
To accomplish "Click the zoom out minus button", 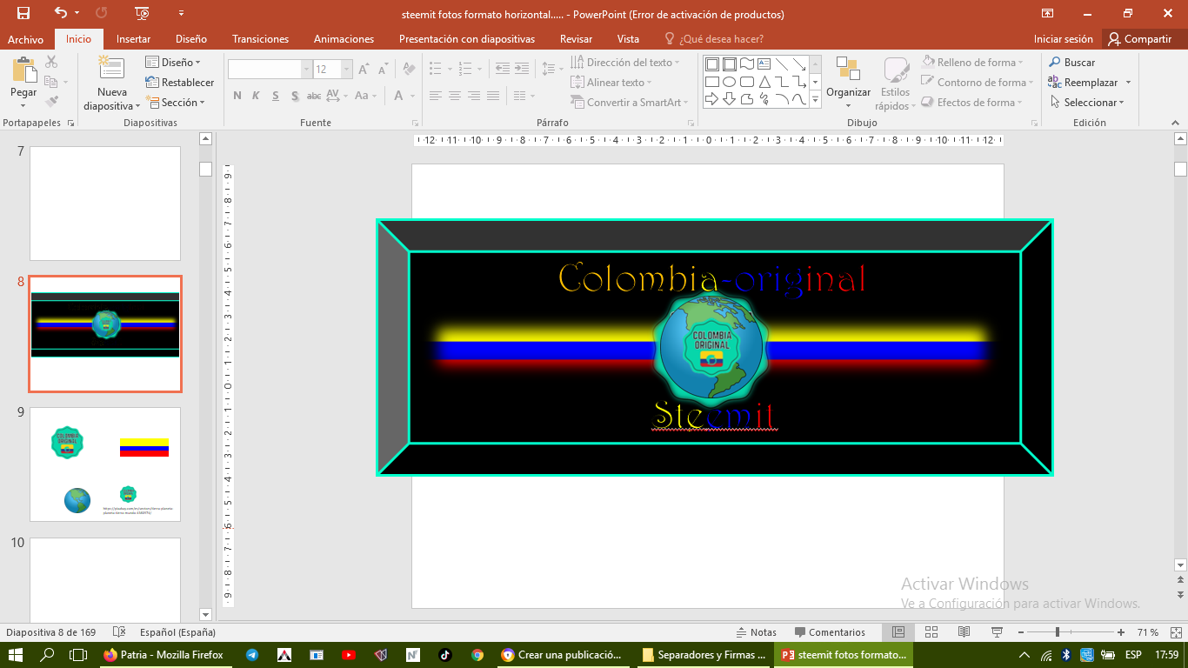I will pyautogui.click(x=1019, y=632).
